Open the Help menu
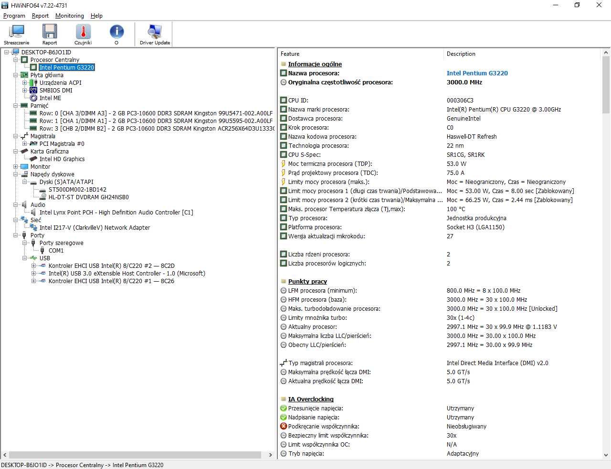This screenshot has height=469, width=611. [96, 16]
